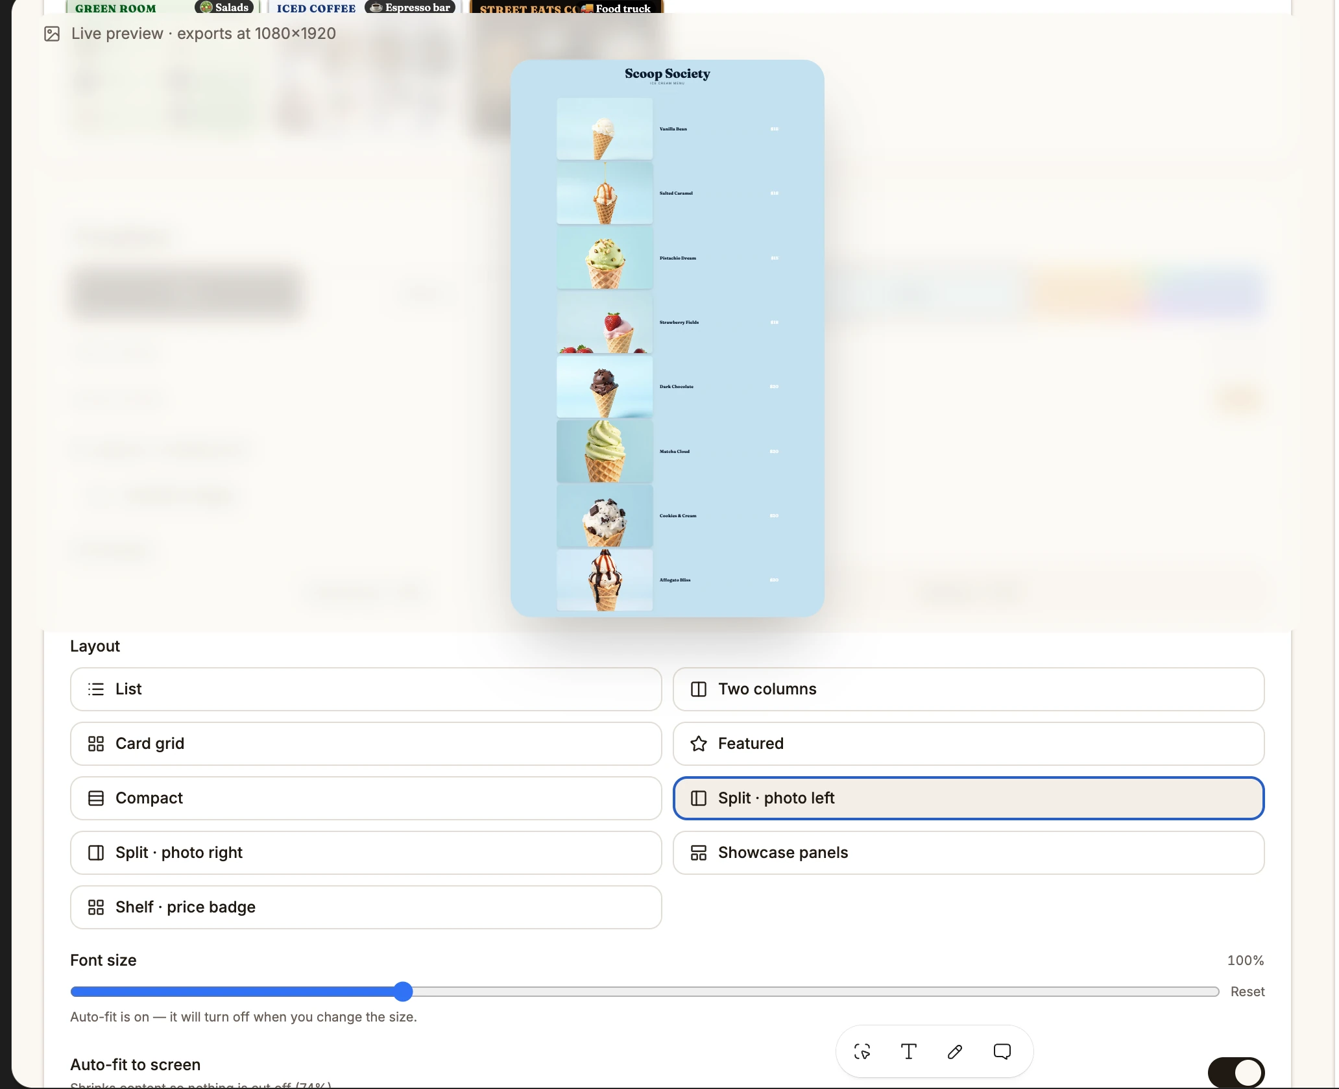Click the Auto-fit is on hint text
Image resolution: width=1339 pixels, height=1089 pixels.
243,1017
